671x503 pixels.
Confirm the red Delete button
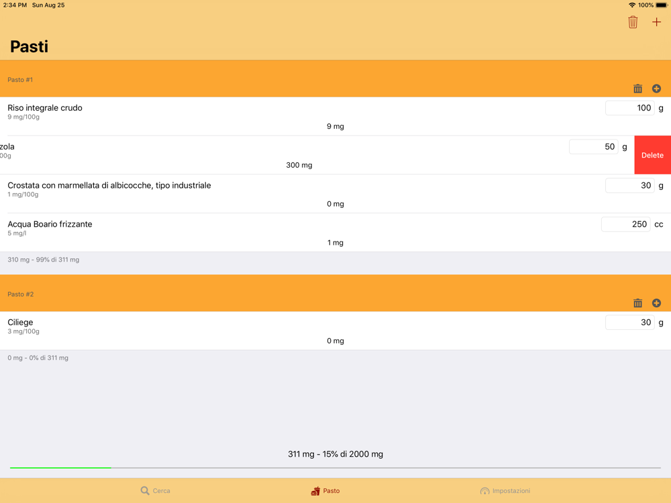[x=652, y=155]
